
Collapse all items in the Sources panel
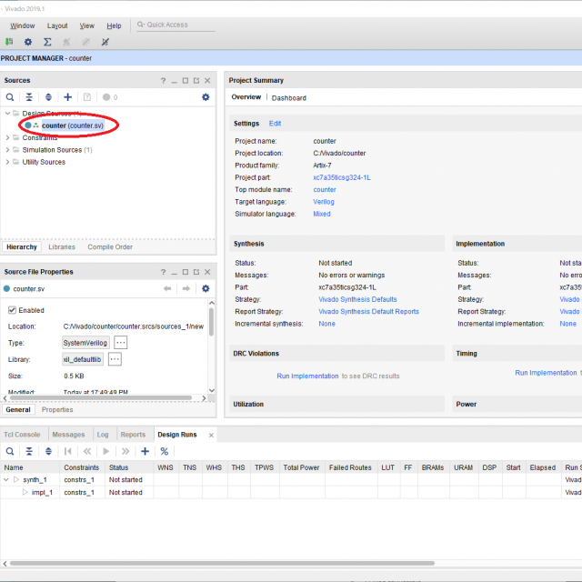[x=29, y=97]
